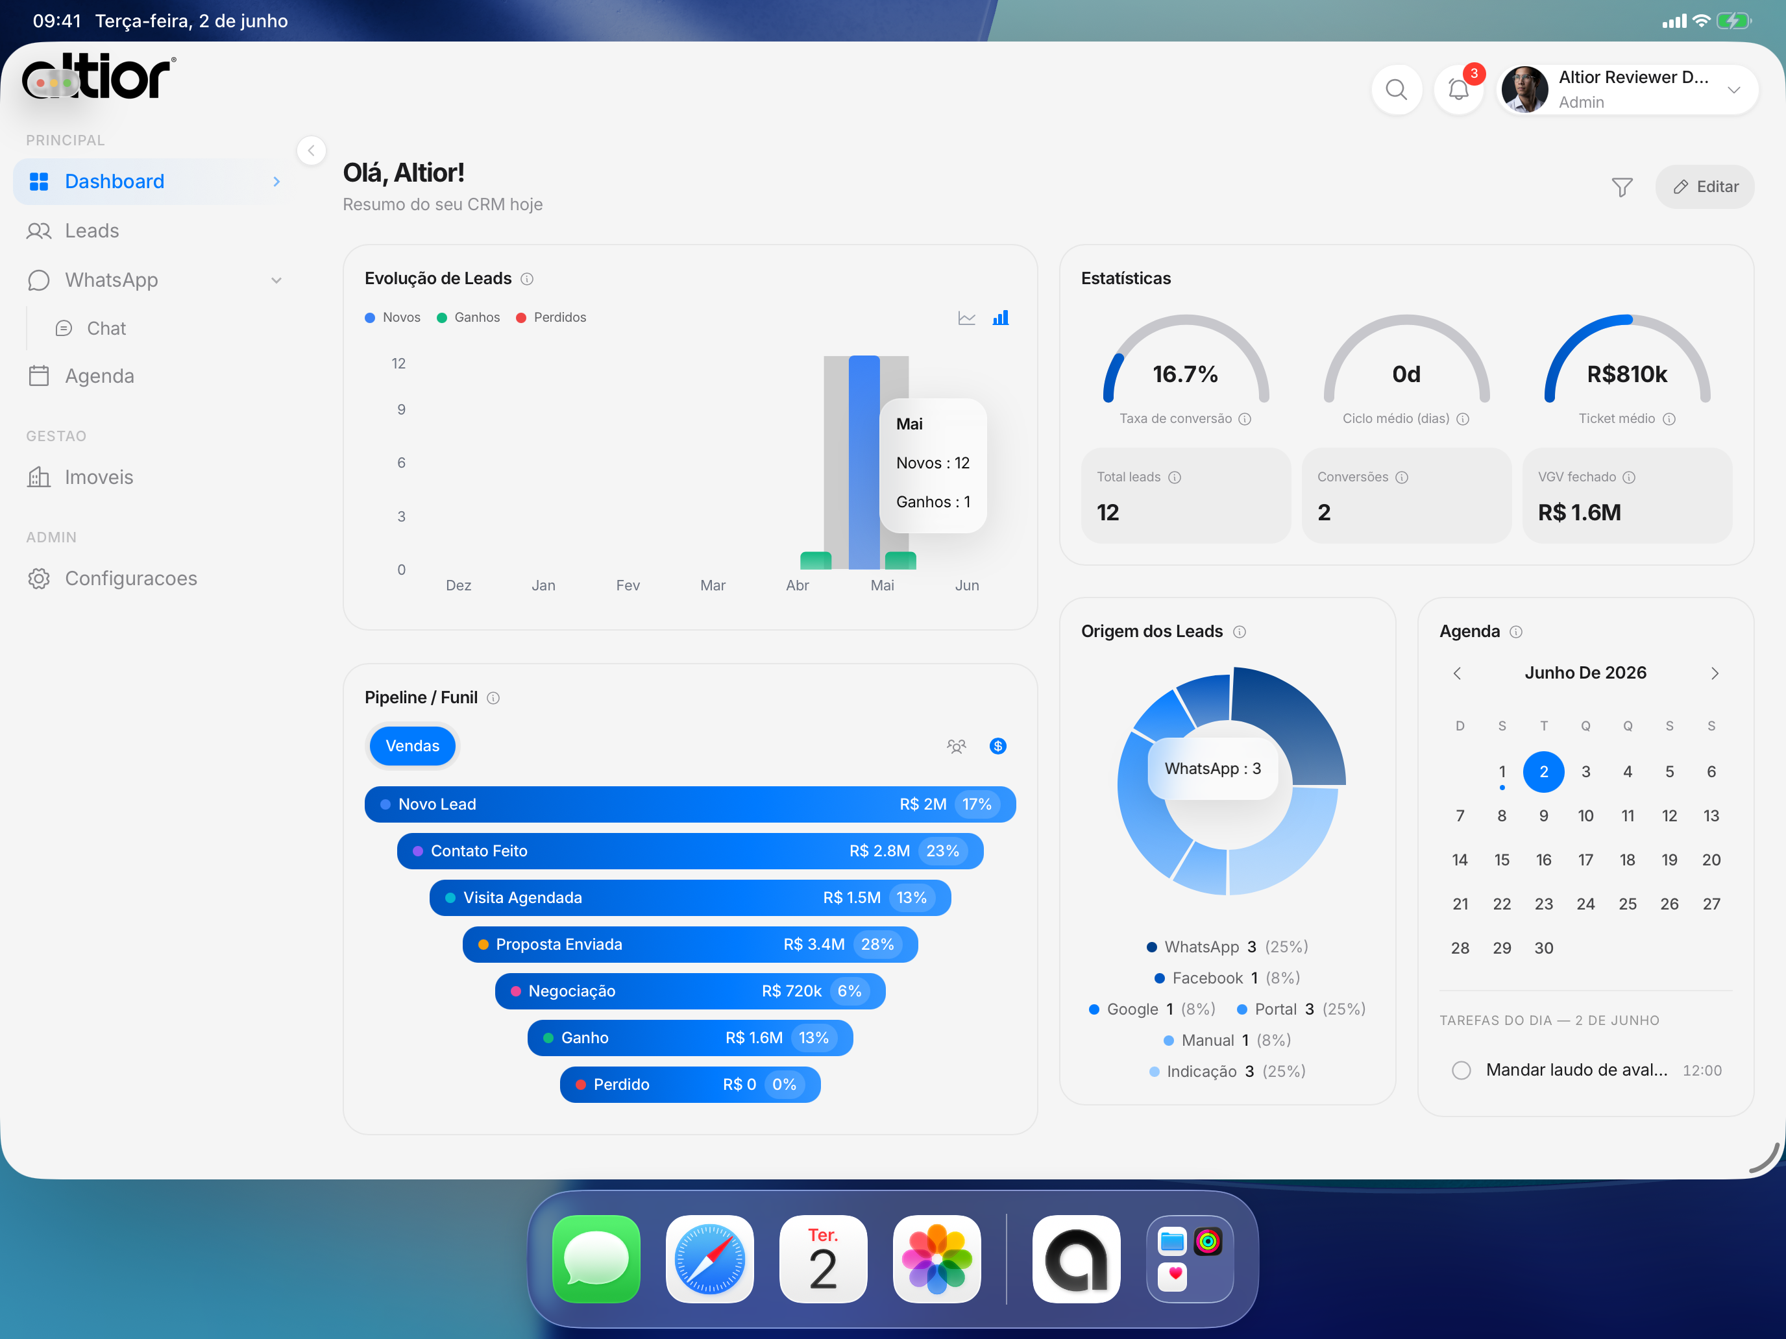
Task: Select the Perdido funnel stage
Action: (x=691, y=1085)
